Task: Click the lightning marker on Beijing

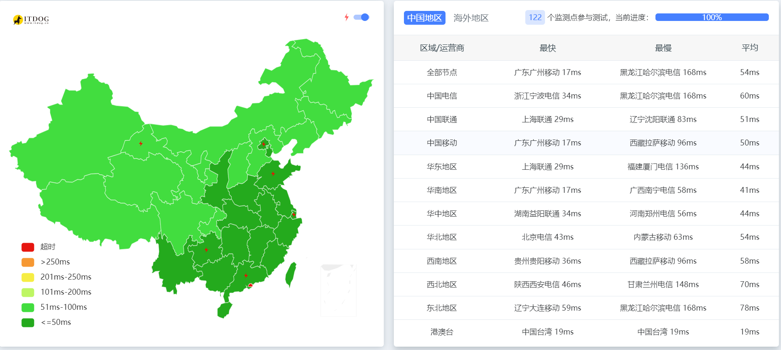Action: (x=263, y=144)
